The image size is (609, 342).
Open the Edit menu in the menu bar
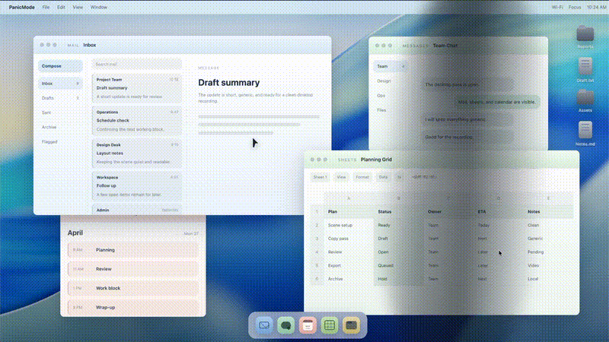(61, 7)
